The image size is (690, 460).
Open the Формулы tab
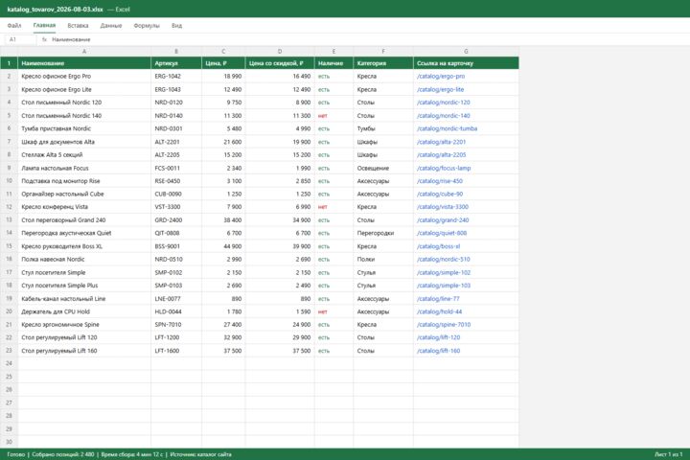(x=147, y=26)
